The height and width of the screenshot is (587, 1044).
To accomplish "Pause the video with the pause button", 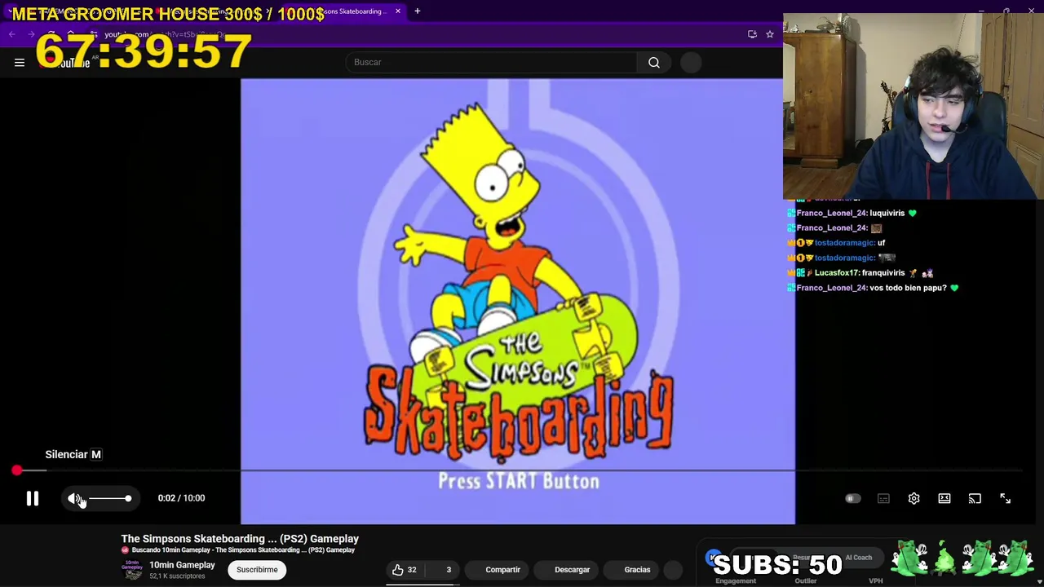I will click(33, 498).
